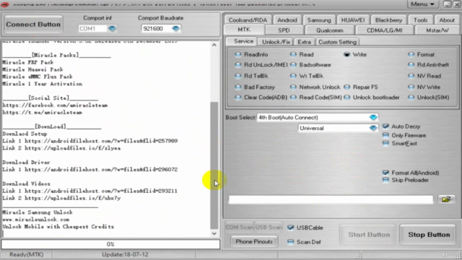The image size is (462, 260).
Task: Select the ReadInfo radio option
Action: pyautogui.click(x=251, y=55)
